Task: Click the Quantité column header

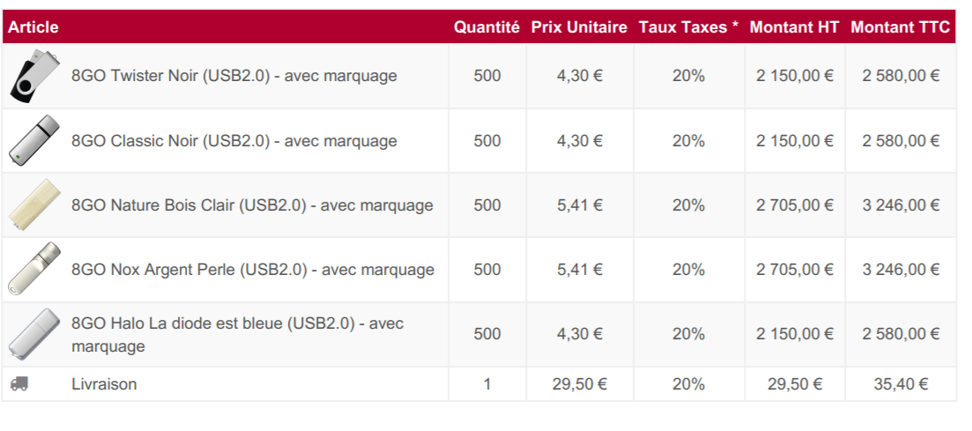Action: tap(486, 27)
